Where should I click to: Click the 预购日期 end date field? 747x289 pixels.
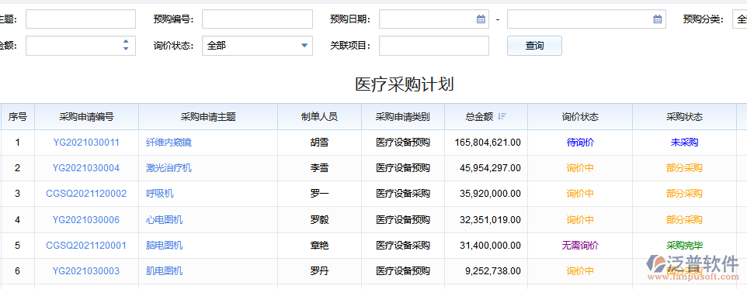pyautogui.click(x=586, y=19)
